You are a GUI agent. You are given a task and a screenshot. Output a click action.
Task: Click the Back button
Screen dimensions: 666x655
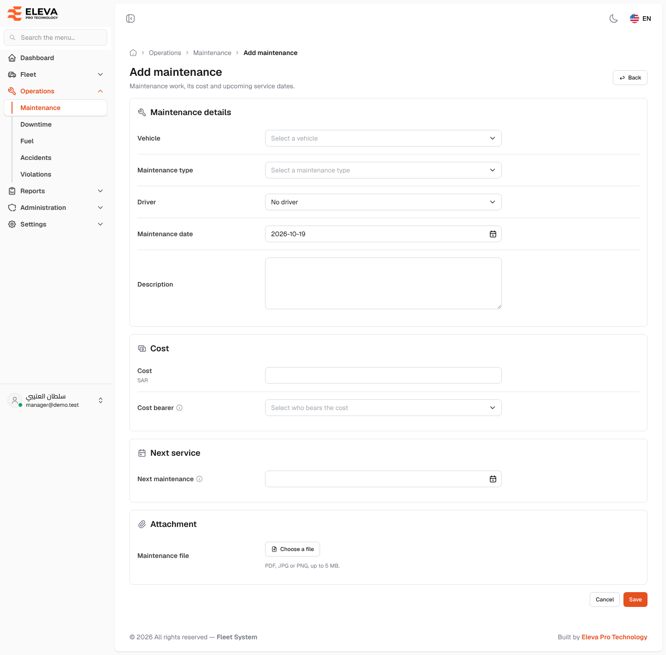coord(630,78)
